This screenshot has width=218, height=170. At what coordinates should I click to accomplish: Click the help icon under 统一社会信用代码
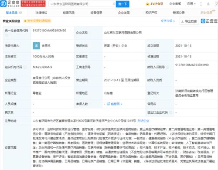pos(7,35)
